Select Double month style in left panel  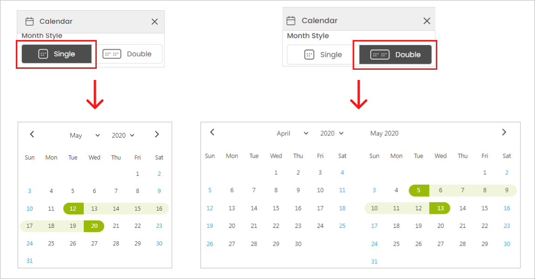click(130, 54)
